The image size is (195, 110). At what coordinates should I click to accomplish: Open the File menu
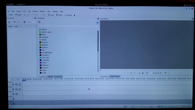click(8, 11)
